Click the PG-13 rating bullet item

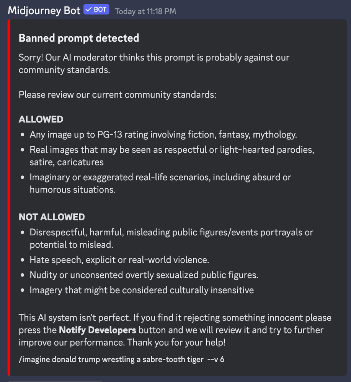pyautogui.click(x=163, y=134)
